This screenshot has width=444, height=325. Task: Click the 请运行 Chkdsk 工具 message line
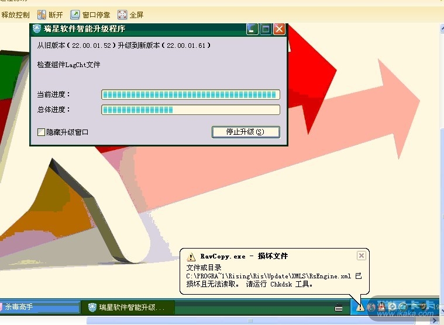(x=279, y=284)
